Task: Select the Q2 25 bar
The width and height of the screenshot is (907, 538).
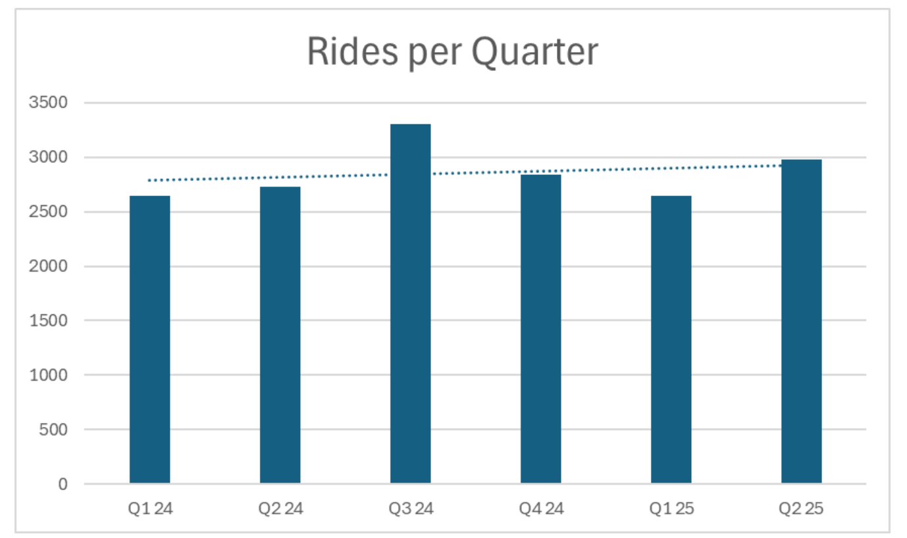Action: pyautogui.click(x=801, y=322)
